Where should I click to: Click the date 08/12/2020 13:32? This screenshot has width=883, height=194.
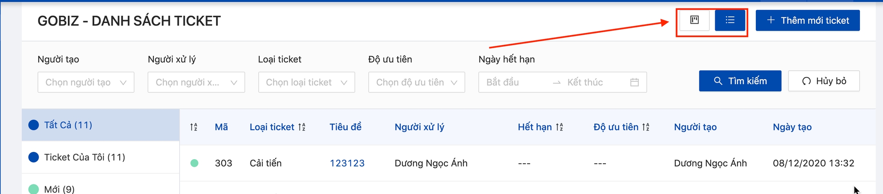[814, 163]
